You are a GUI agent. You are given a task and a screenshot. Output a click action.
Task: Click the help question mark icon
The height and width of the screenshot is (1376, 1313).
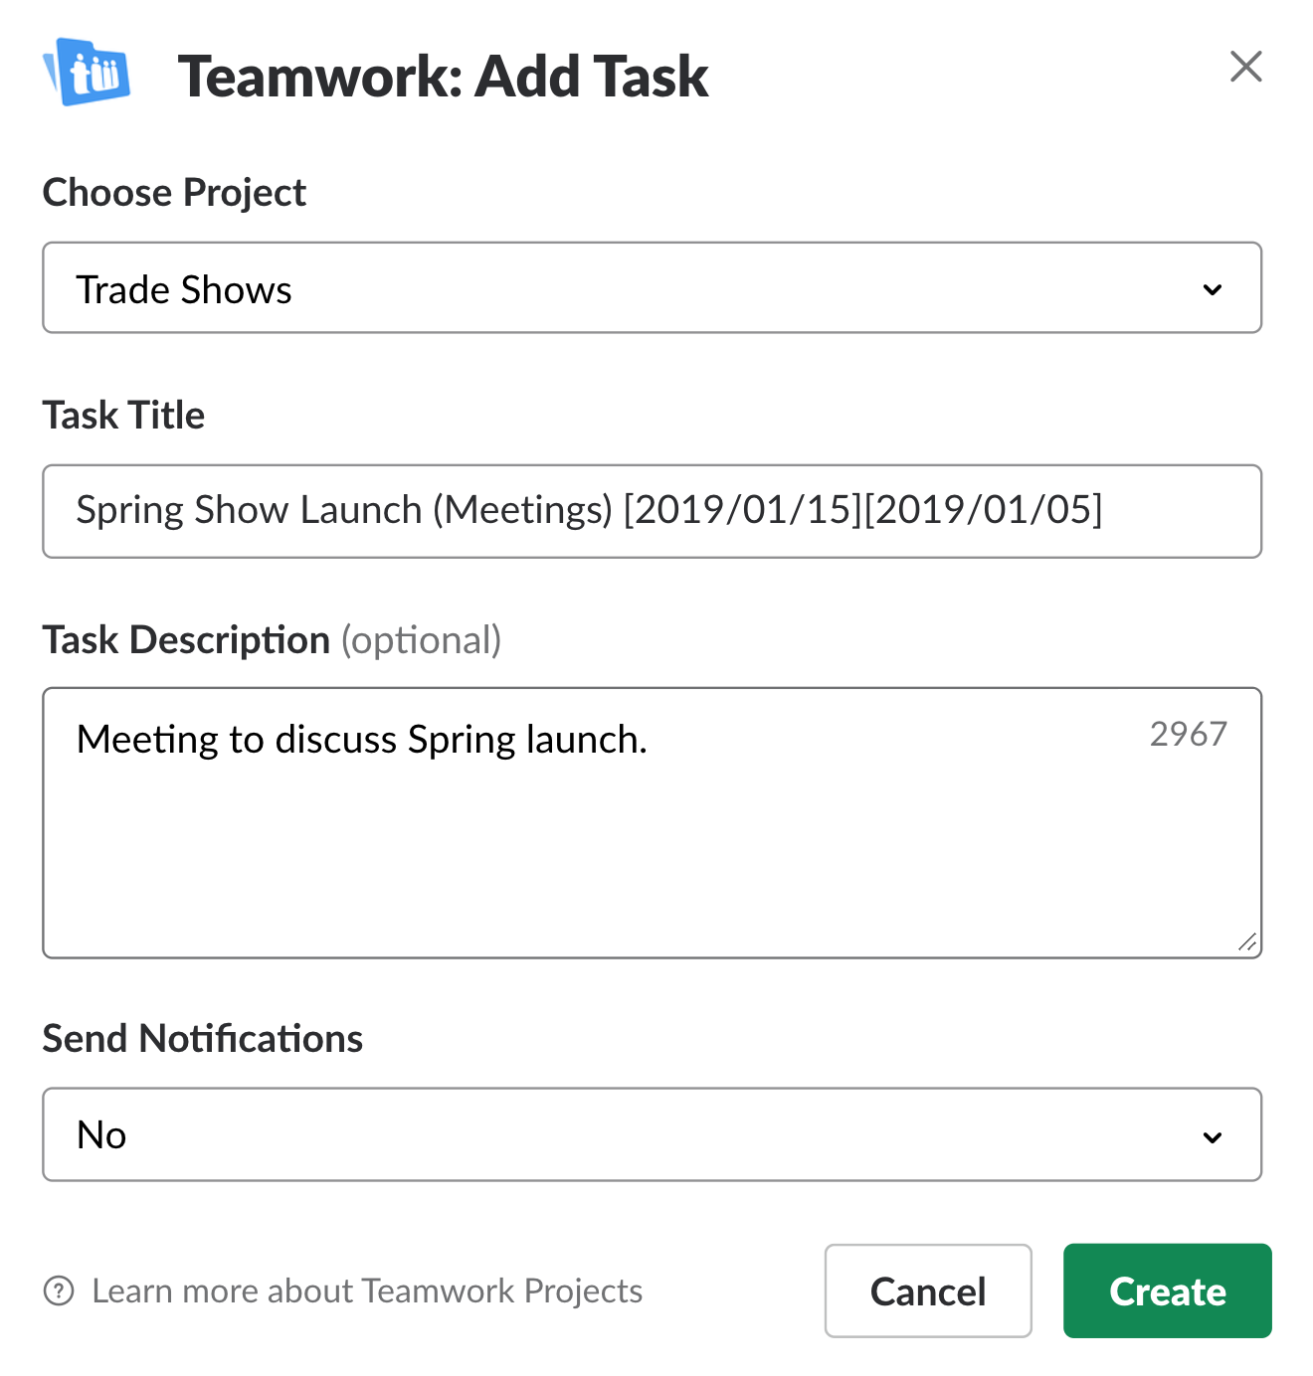tap(59, 1290)
